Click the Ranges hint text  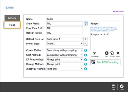(x=104, y=29)
